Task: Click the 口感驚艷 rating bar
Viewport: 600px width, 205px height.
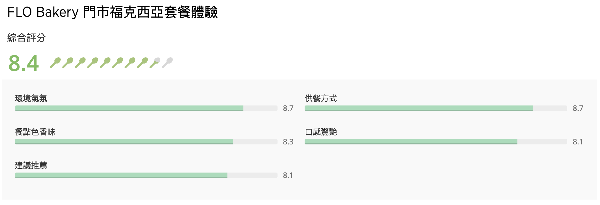Action: (x=436, y=142)
